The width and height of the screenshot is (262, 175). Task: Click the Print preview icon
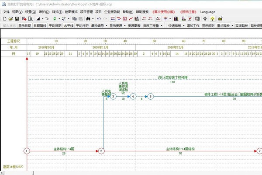(30, 19)
